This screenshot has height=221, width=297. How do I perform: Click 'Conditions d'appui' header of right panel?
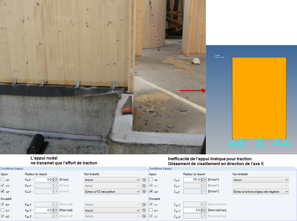(160, 169)
